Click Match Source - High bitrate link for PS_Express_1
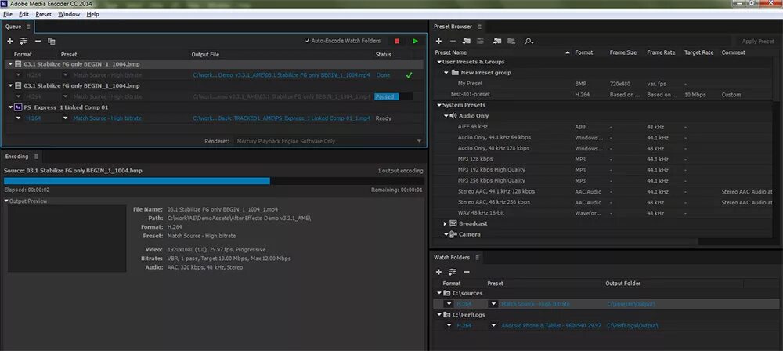 (107, 118)
